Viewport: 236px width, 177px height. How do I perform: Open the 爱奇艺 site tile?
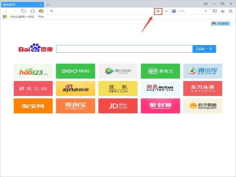point(160,71)
